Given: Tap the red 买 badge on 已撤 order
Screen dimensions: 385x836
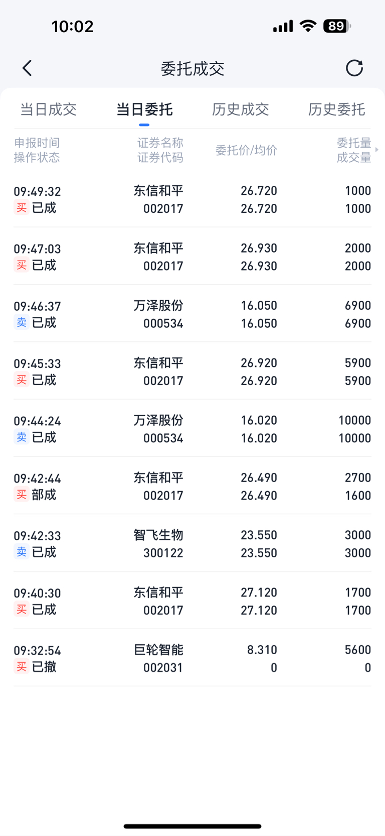Looking at the screenshot, I should pyautogui.click(x=22, y=667).
